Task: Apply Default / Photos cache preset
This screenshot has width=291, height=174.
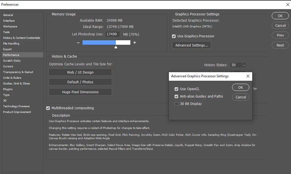Action: click(80, 82)
